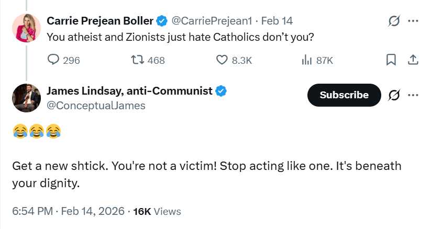Open the @ConceptualJames handle link
Image resolution: width=431 pixels, height=229 pixels.
[x=96, y=105]
